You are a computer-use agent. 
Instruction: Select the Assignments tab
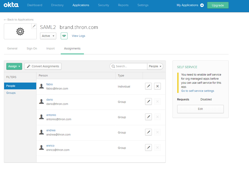[72, 49]
